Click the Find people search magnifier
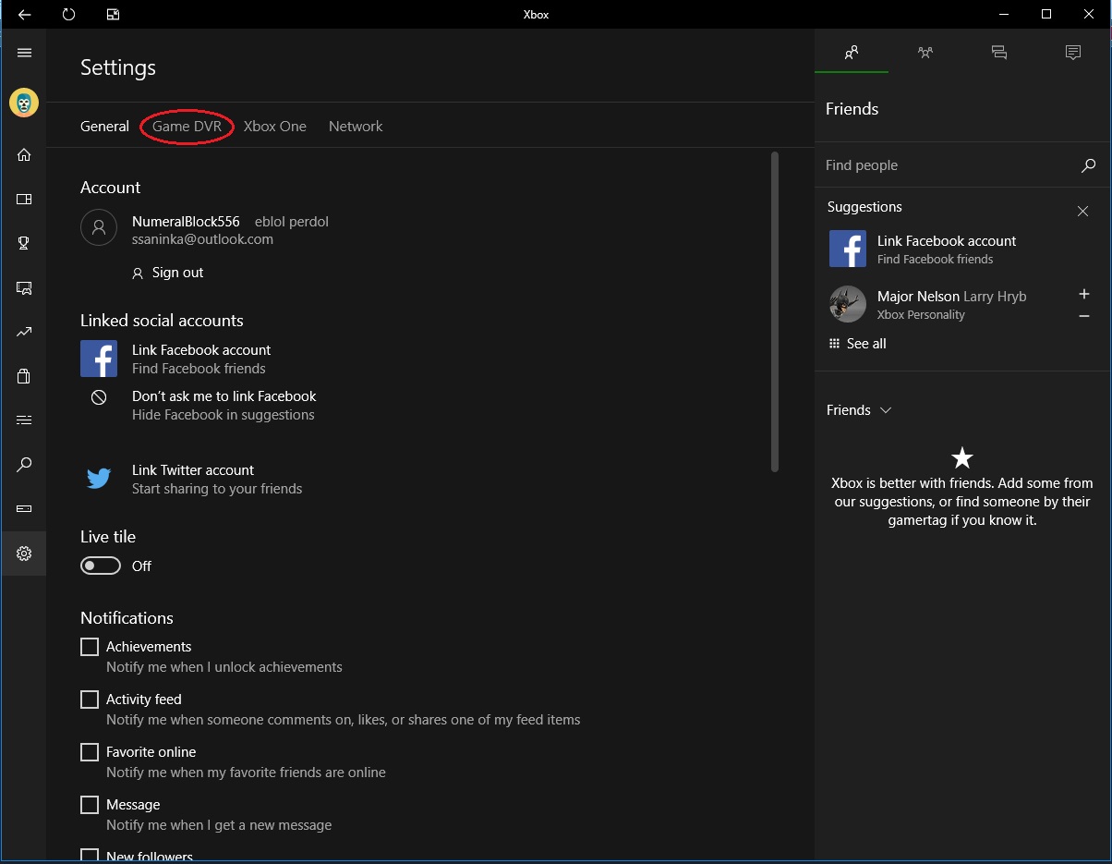1112x864 pixels. (x=1088, y=165)
